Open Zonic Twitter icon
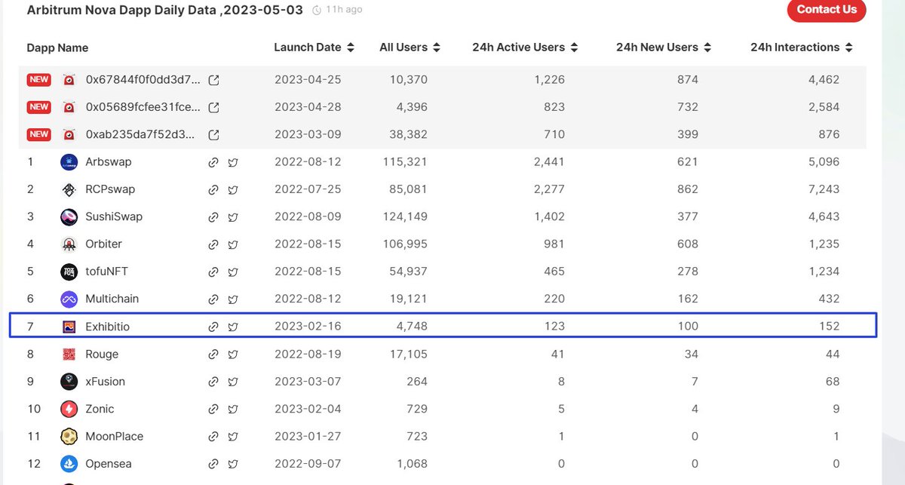Viewport: 905px width, 485px height. click(x=233, y=409)
